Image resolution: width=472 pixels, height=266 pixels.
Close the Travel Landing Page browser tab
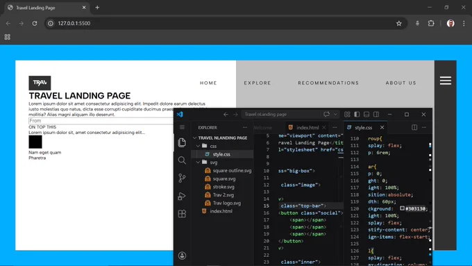pos(84,8)
